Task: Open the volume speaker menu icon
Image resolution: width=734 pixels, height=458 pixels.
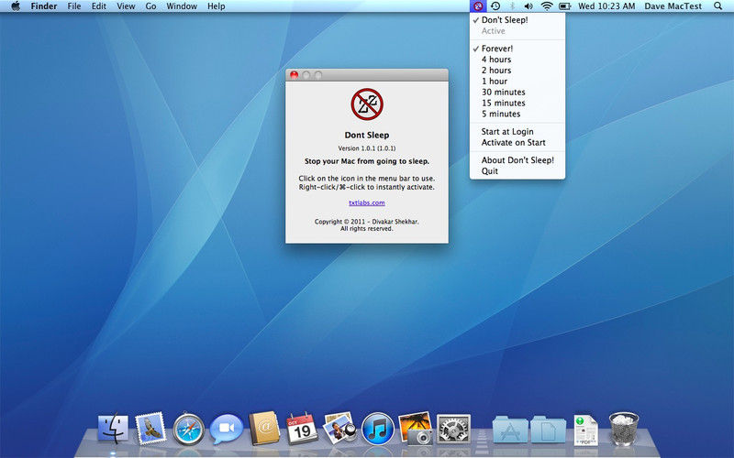Action: point(528,6)
